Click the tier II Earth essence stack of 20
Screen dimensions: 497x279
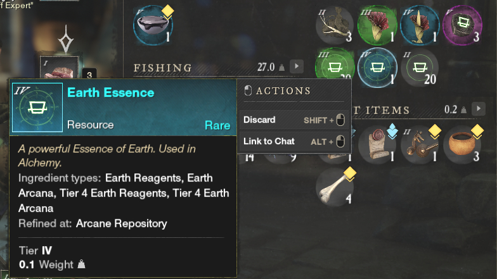coord(420,67)
